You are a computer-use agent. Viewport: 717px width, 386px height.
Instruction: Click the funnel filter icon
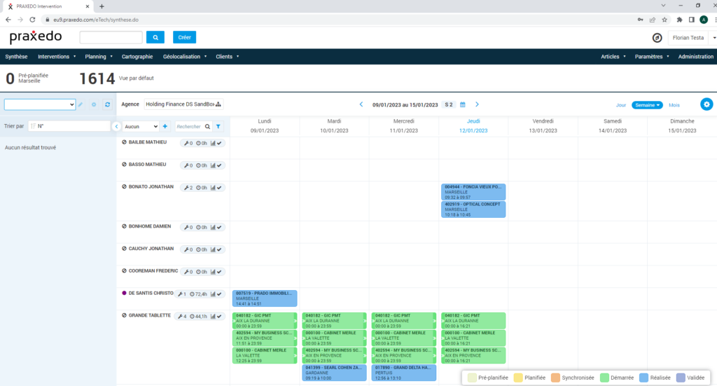coord(218,127)
